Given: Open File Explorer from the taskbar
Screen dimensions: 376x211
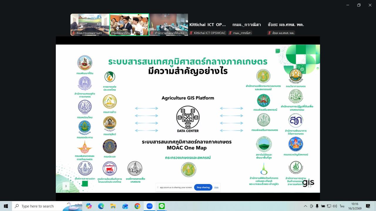Looking at the screenshot, I should click(x=113, y=206).
